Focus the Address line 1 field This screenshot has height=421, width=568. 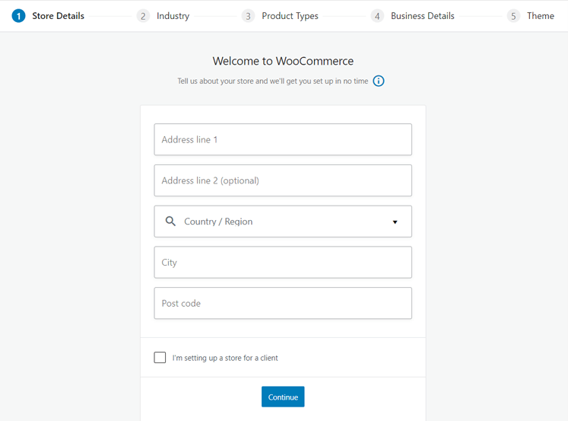point(283,139)
